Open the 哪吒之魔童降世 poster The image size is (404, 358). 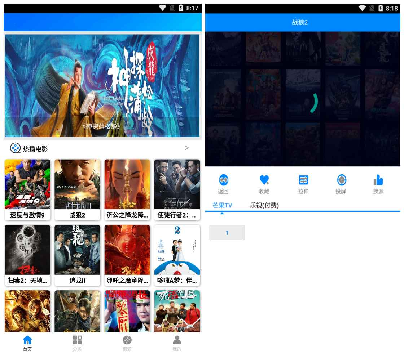point(127,250)
